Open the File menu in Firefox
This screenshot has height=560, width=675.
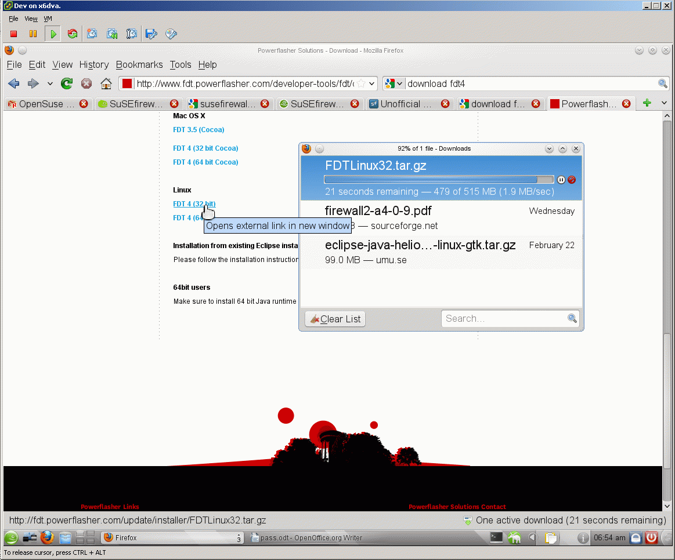(x=14, y=64)
